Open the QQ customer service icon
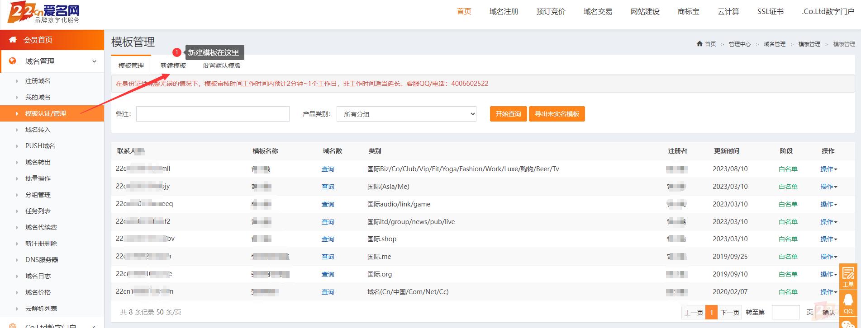This screenshot has height=328, width=861. coord(848,303)
